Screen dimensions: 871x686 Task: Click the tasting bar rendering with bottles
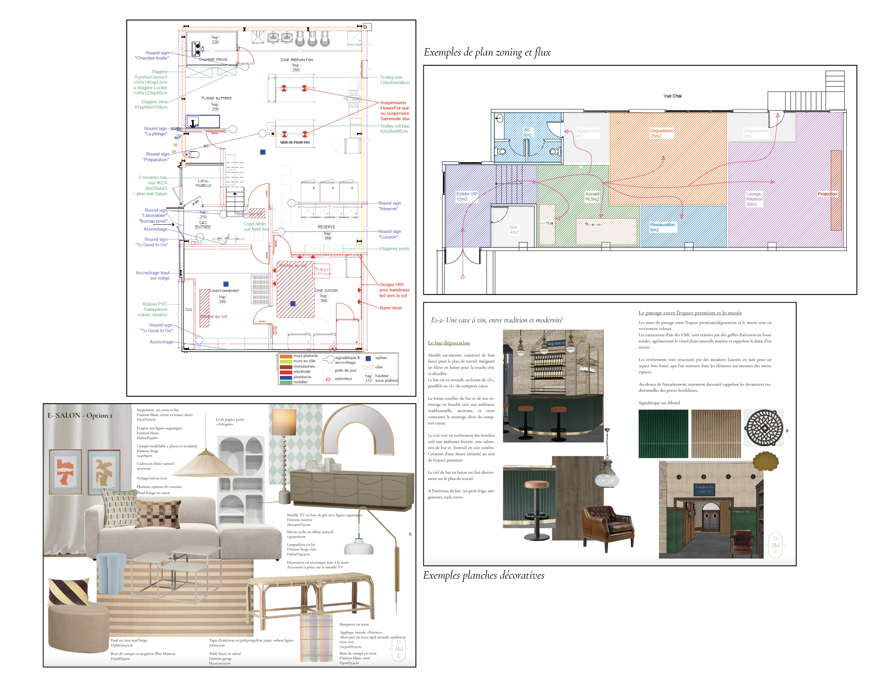click(553, 386)
